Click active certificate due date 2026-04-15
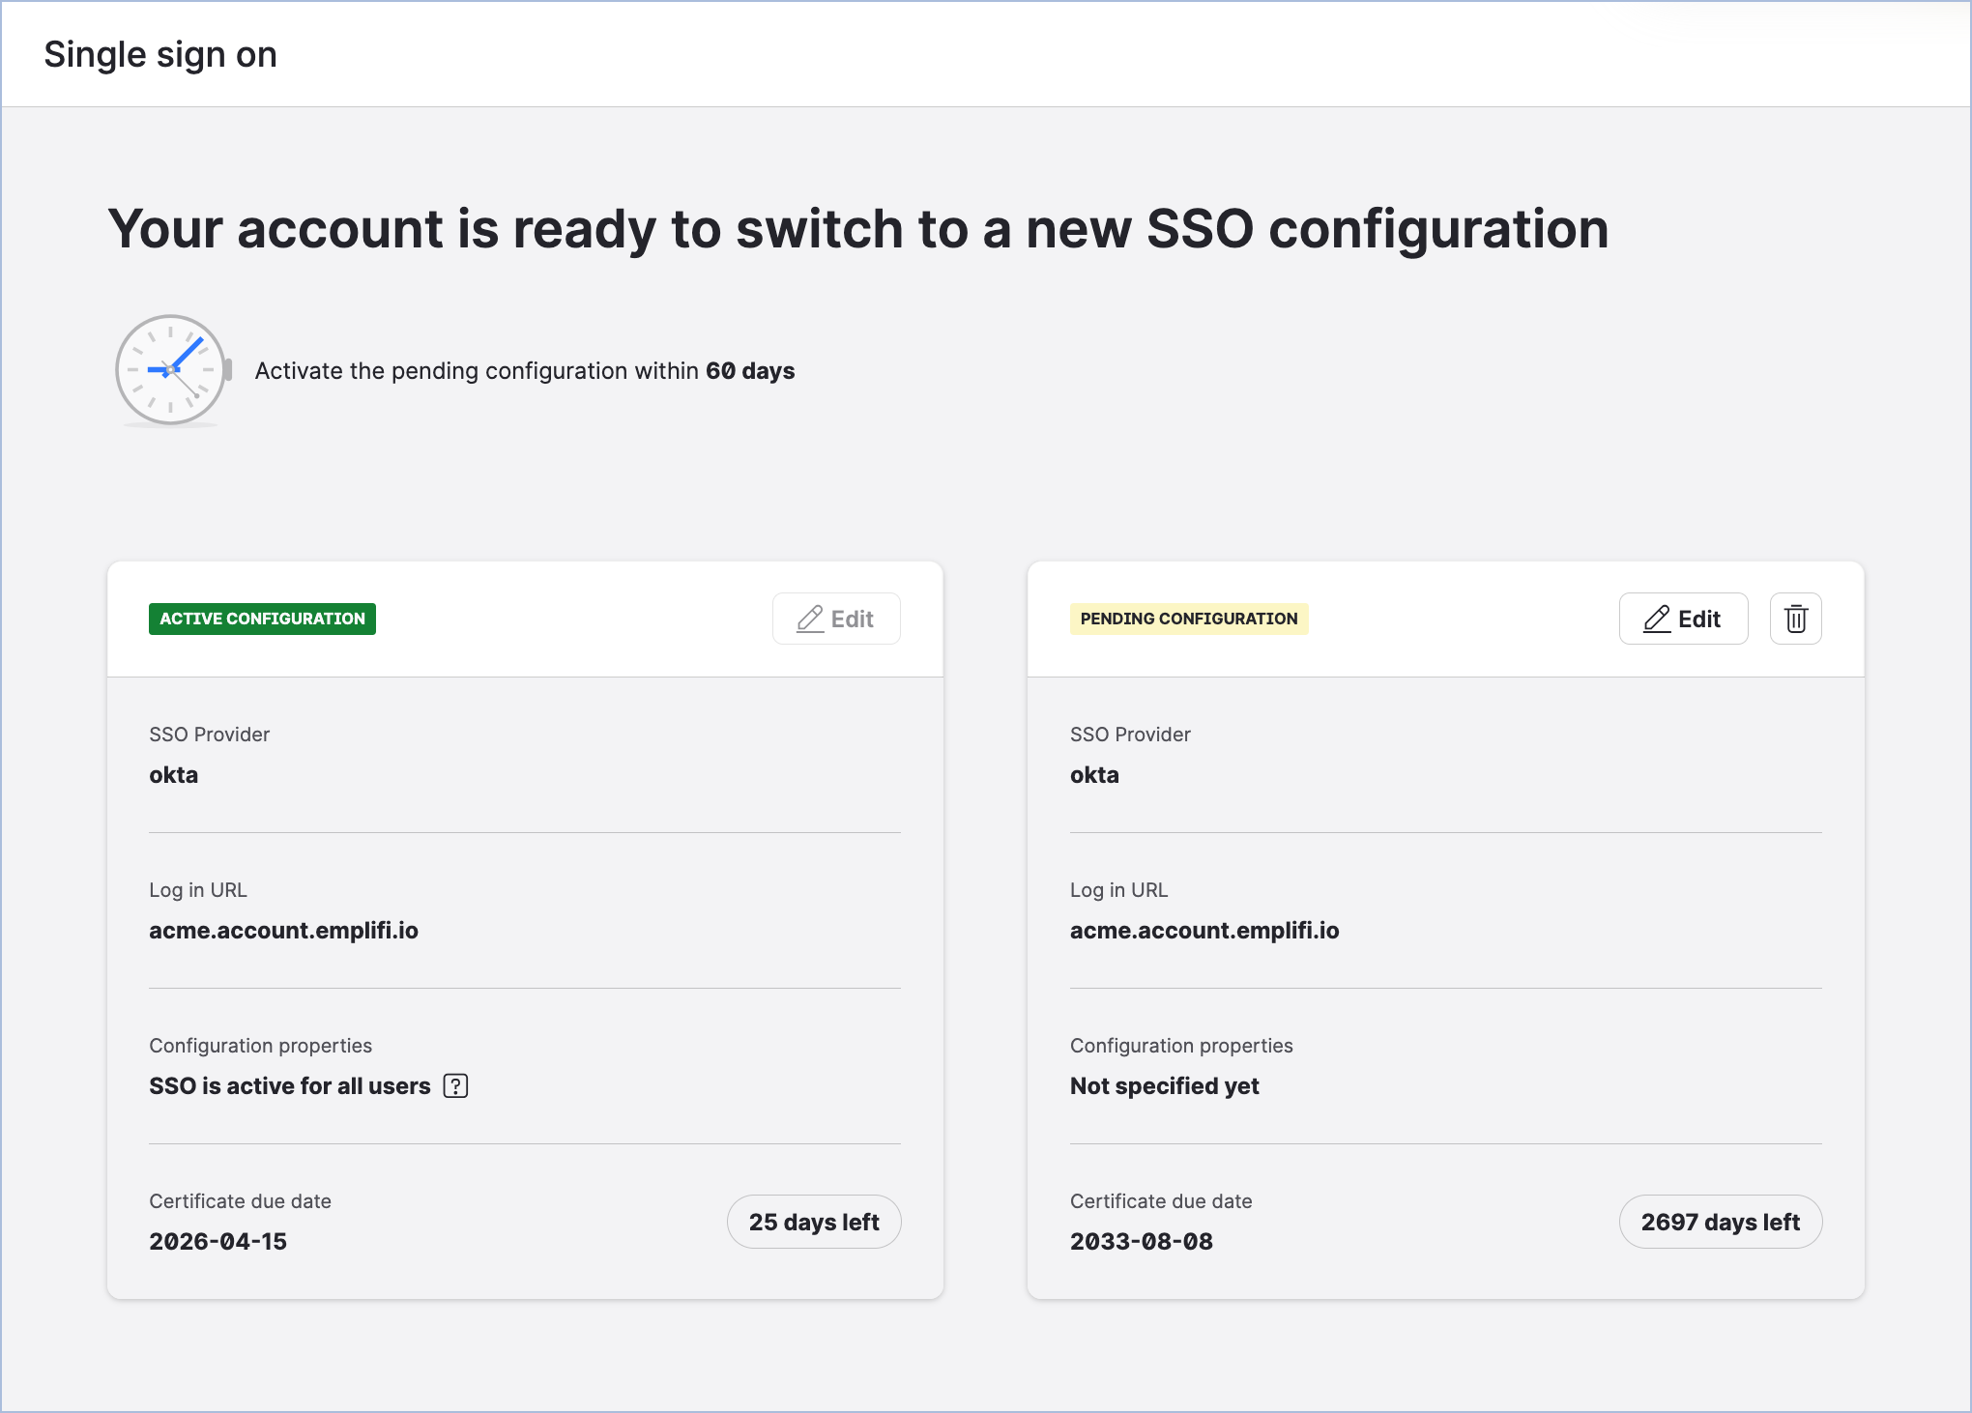Viewport: 1972px width, 1413px height. tap(217, 1242)
